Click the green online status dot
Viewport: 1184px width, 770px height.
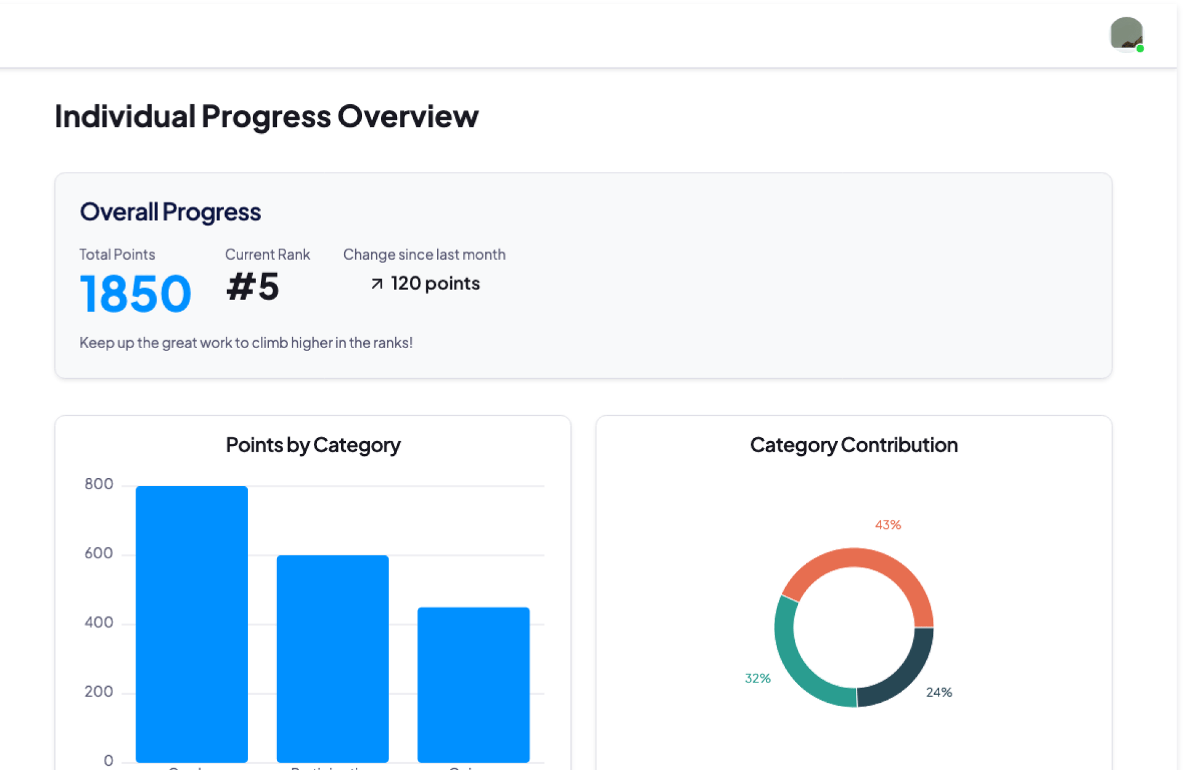pyautogui.click(x=1140, y=49)
